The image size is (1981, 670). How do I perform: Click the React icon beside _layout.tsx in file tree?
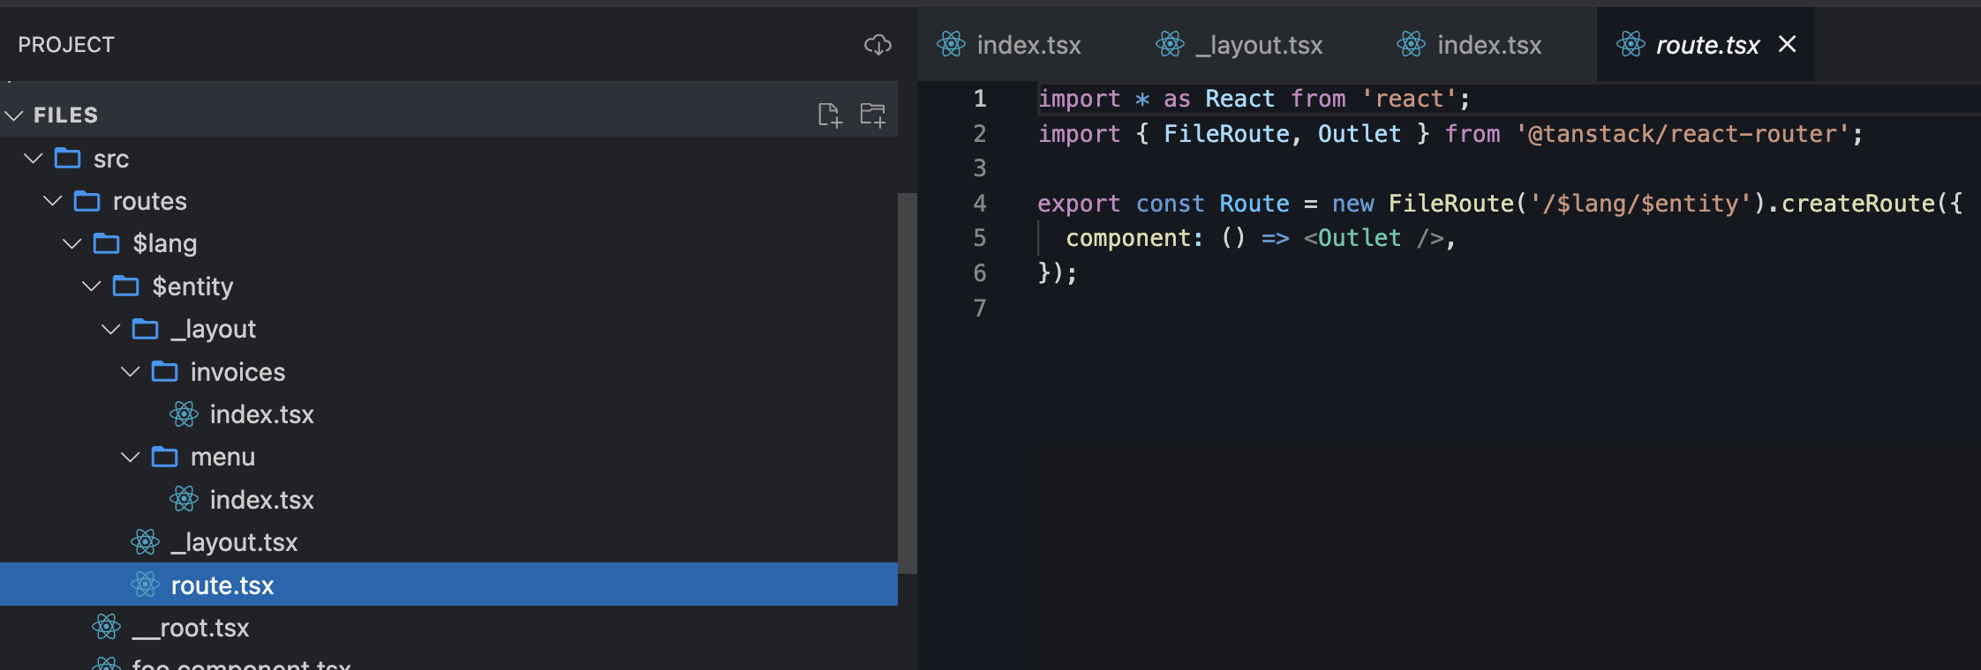pyautogui.click(x=145, y=542)
